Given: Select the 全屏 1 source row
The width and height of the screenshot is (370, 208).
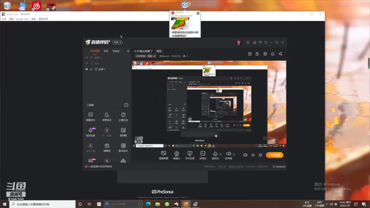Looking at the screenshot, I should coord(107,69).
